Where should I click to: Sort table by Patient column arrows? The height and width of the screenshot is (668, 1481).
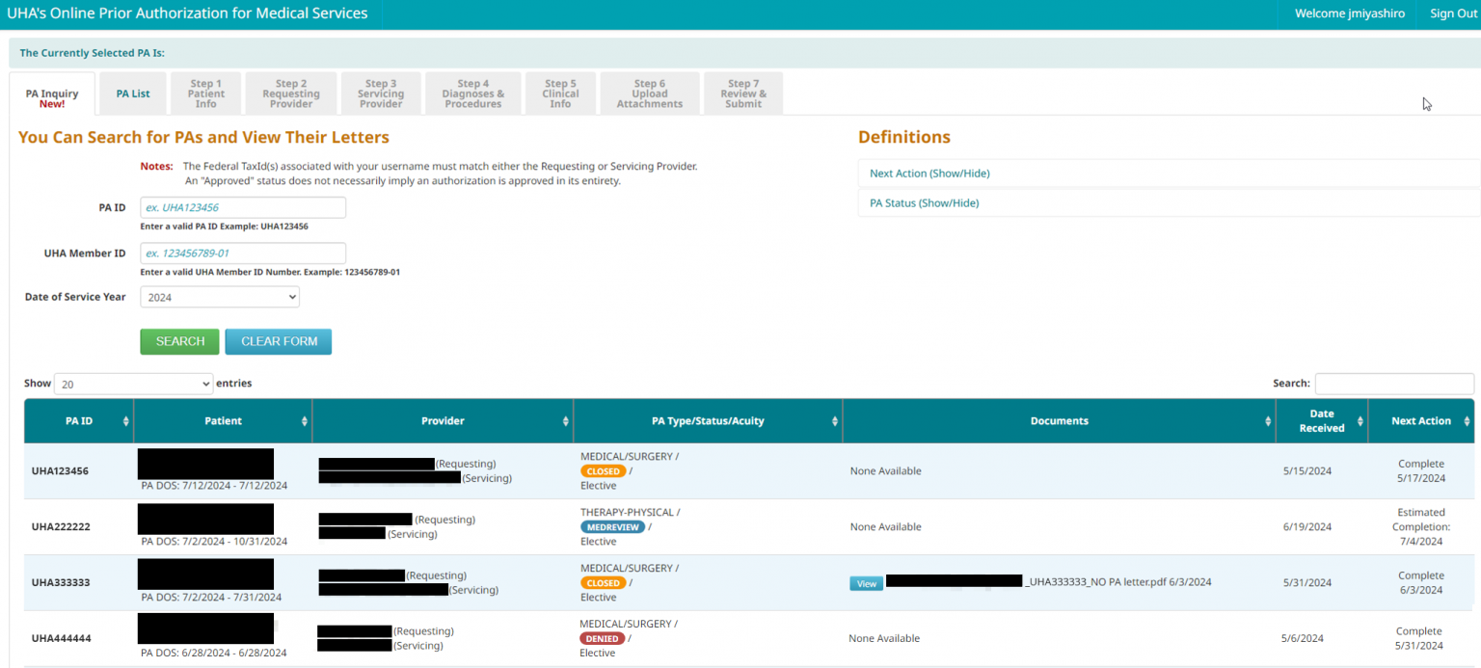click(305, 421)
